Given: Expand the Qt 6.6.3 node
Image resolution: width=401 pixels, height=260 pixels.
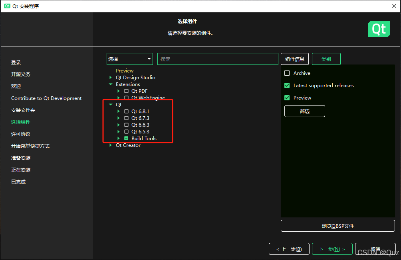Looking at the screenshot, I should point(118,125).
